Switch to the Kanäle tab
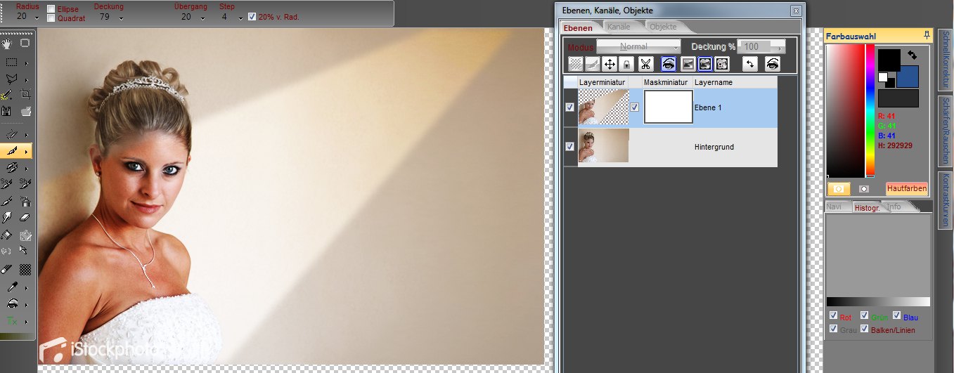The width and height of the screenshot is (954, 373). [619, 27]
